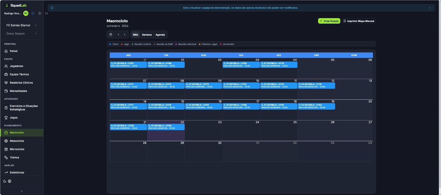
Task: Go to the next month
Action: [125, 35]
